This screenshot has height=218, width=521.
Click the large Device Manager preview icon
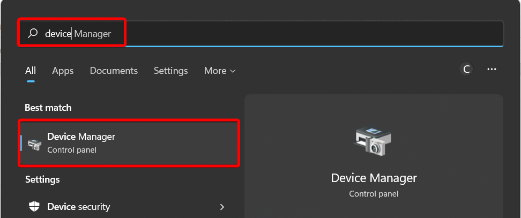[374, 141]
